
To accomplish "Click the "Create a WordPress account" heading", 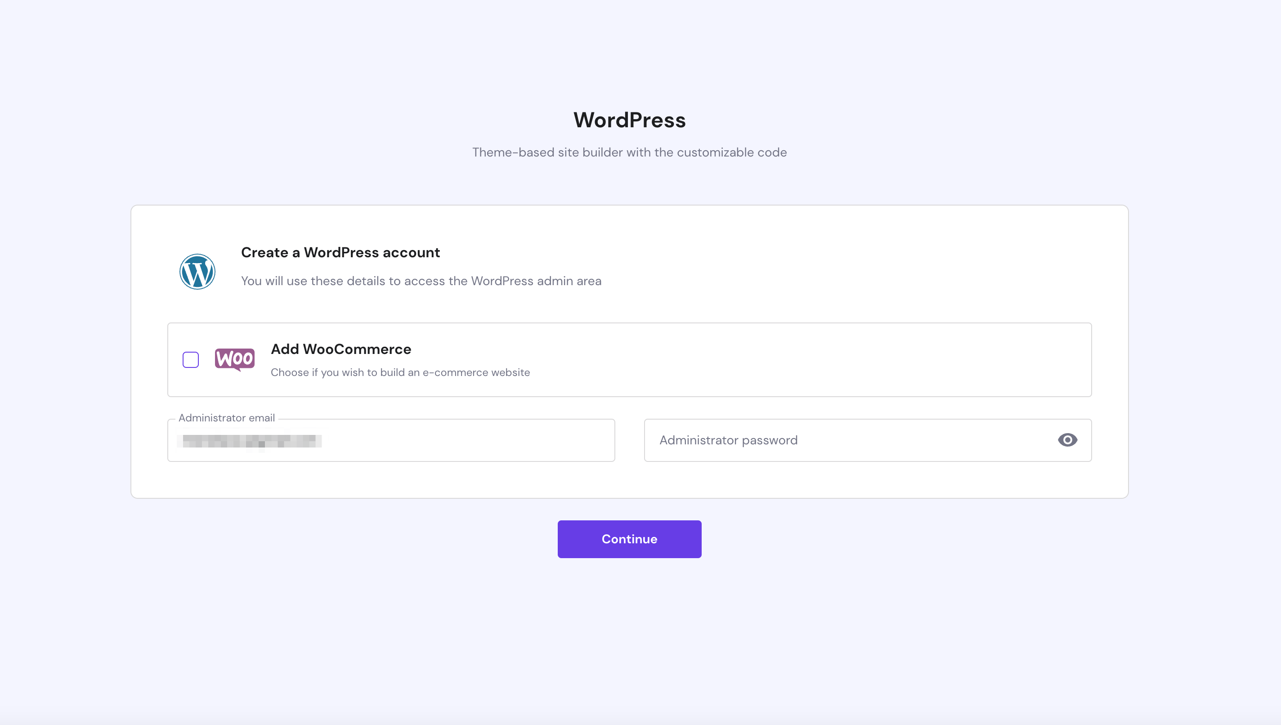I will (340, 252).
